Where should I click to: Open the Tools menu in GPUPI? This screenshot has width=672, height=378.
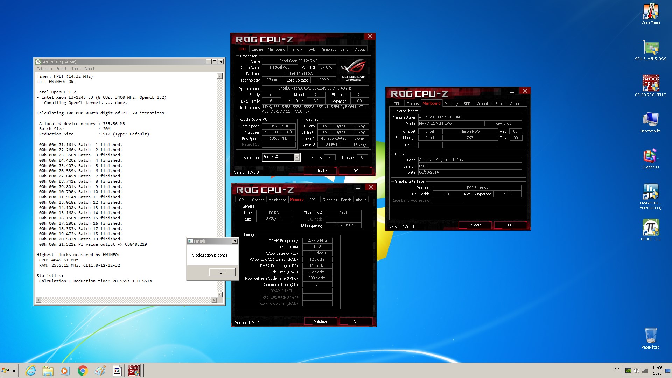(x=76, y=69)
